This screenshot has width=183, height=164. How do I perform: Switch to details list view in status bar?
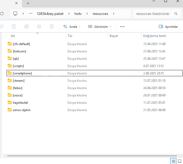tap(173, 161)
